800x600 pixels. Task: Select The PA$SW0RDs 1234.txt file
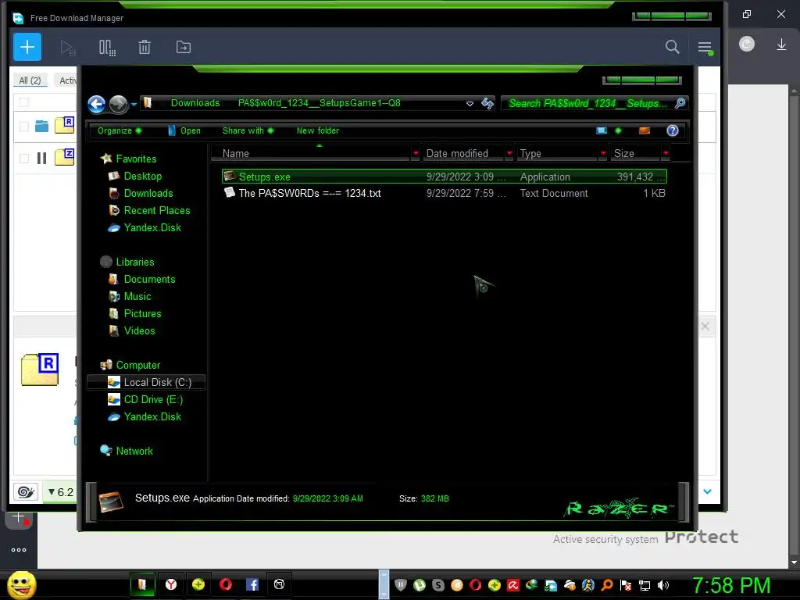pos(445,194)
